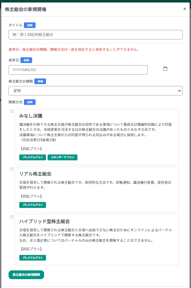The image size is (191, 288).
Task: Open the calendar date picker icon
Action: pos(165,69)
